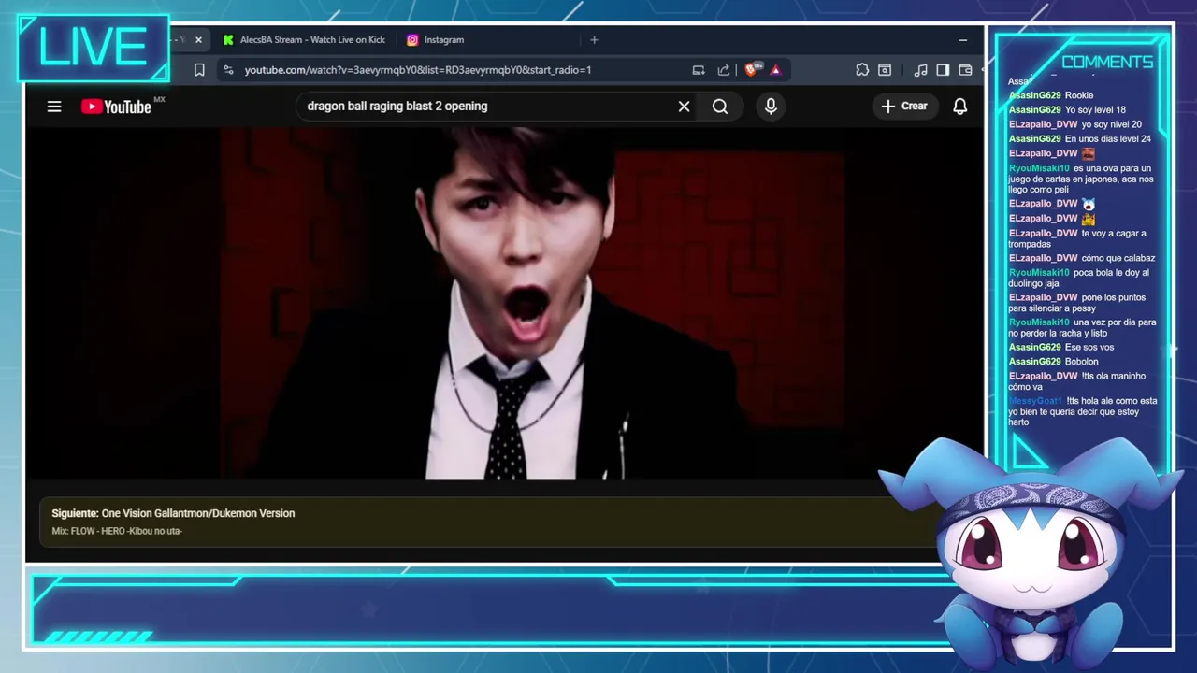1197x673 pixels.
Task: Switch to AlecsBA Stream Kick tab
Action: click(x=304, y=40)
